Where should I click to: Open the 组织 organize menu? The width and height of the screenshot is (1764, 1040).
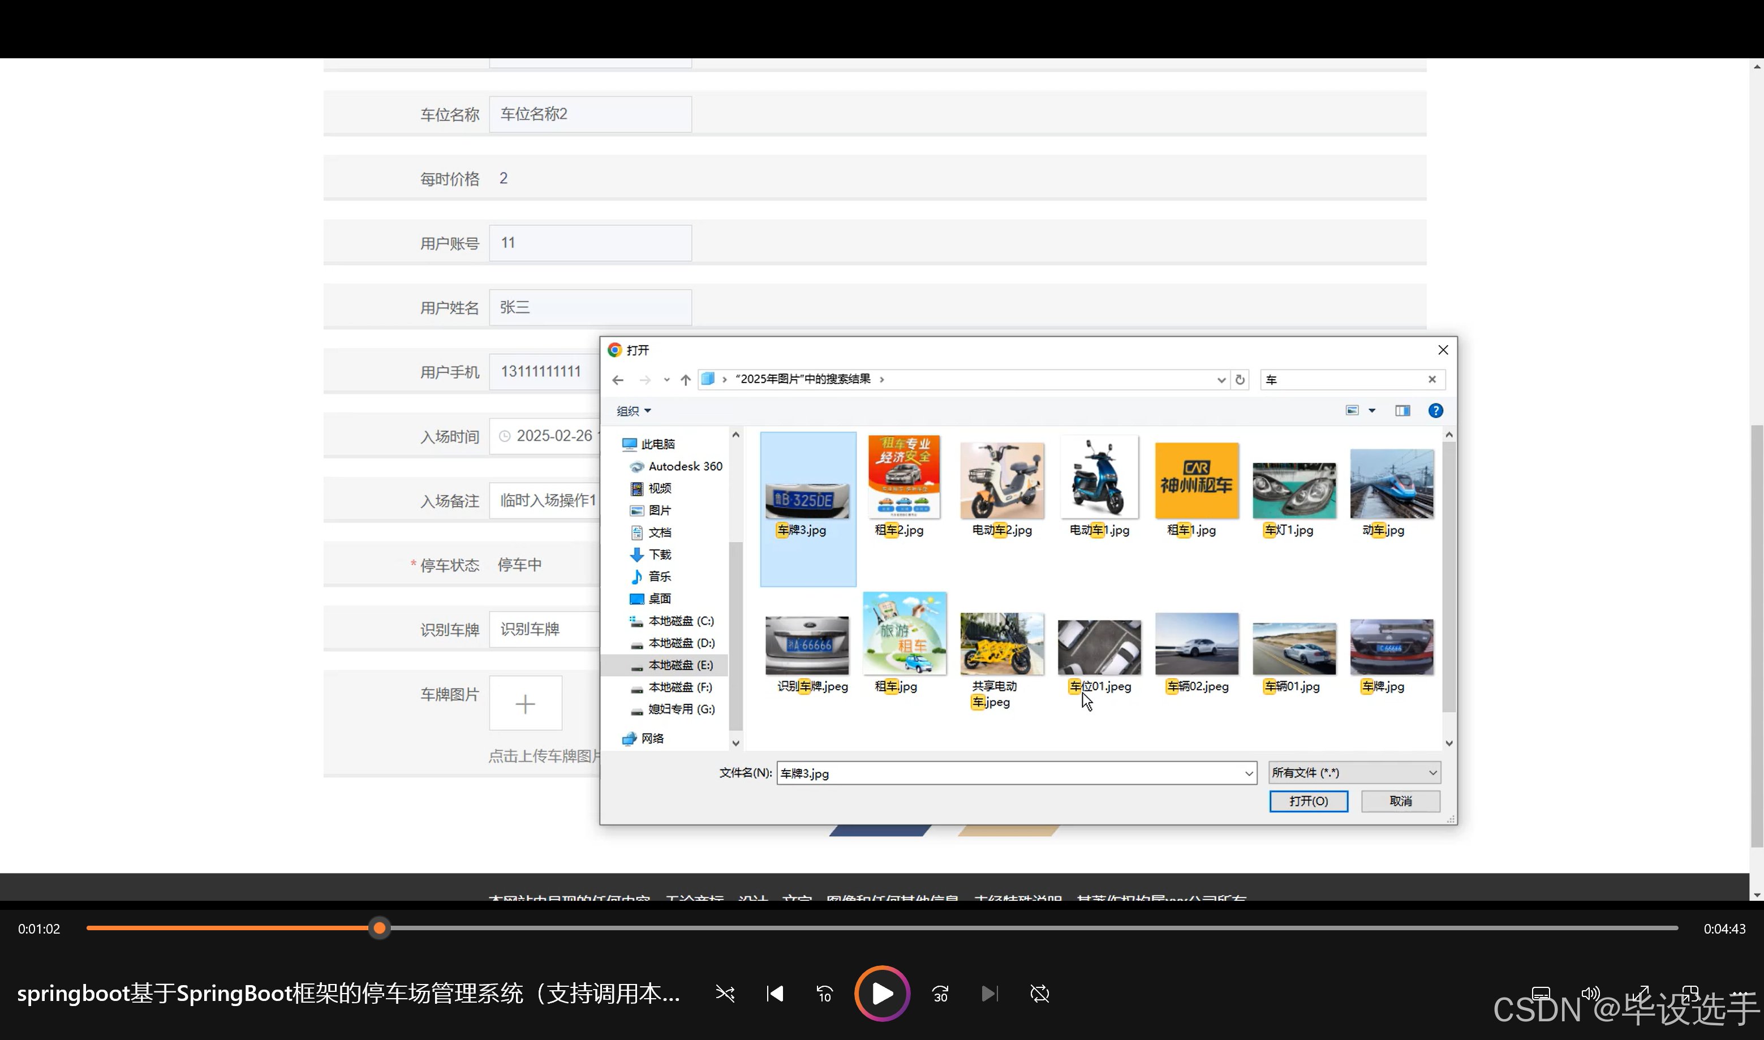point(633,411)
